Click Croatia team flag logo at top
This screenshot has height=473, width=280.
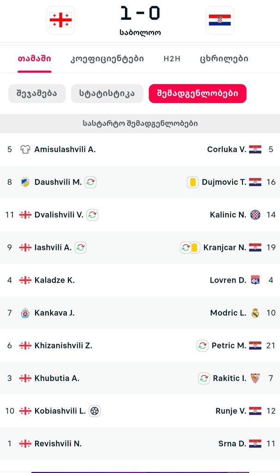pyautogui.click(x=220, y=20)
